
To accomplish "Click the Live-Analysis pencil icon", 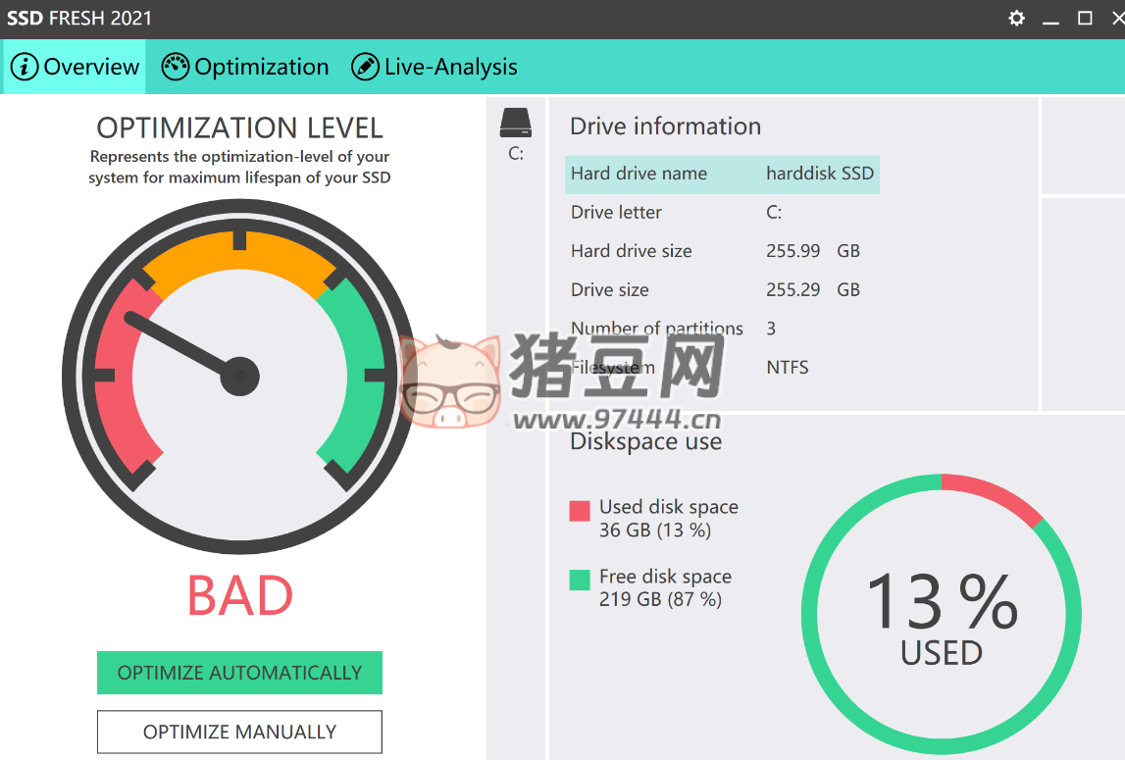I will coord(365,67).
